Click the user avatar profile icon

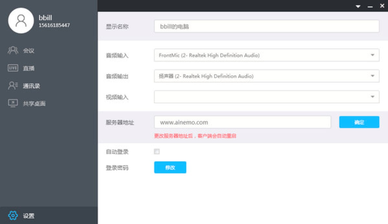[21, 21]
